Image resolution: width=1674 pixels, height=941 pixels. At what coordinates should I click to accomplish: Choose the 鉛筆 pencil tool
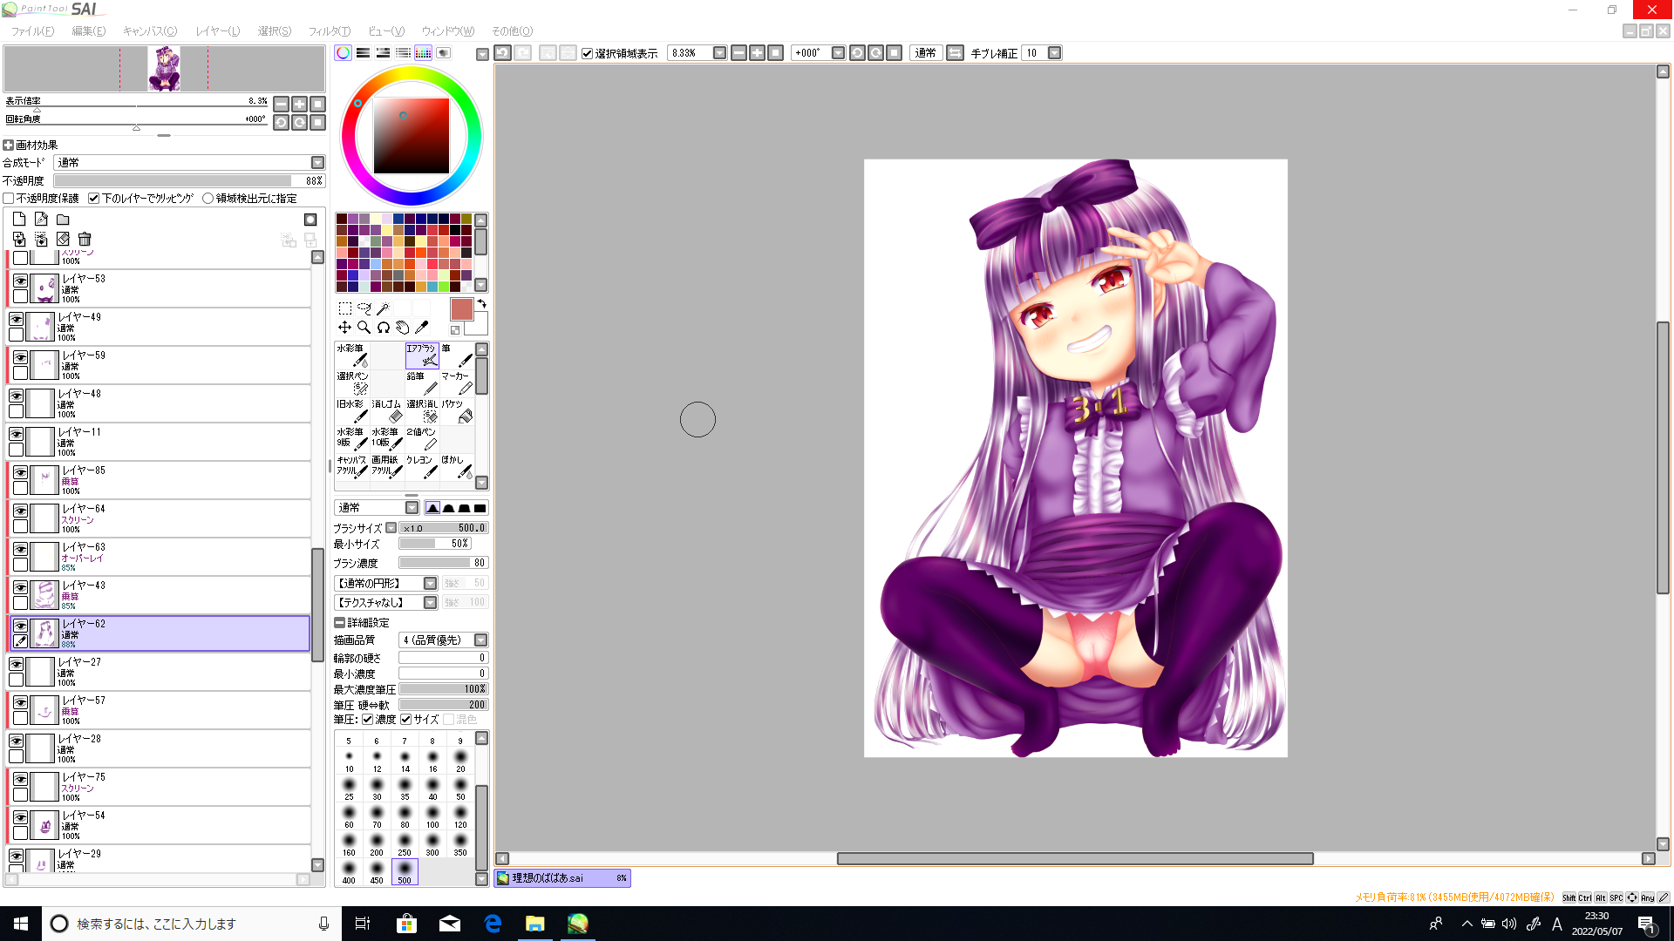pyautogui.click(x=422, y=383)
